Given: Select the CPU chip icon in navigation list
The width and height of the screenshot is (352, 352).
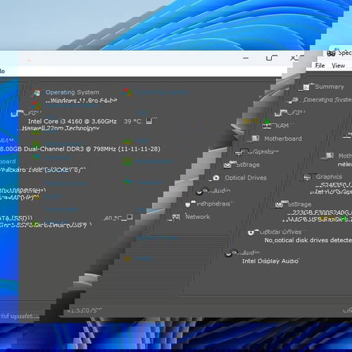Looking at the screenshot, I should point(281,113).
